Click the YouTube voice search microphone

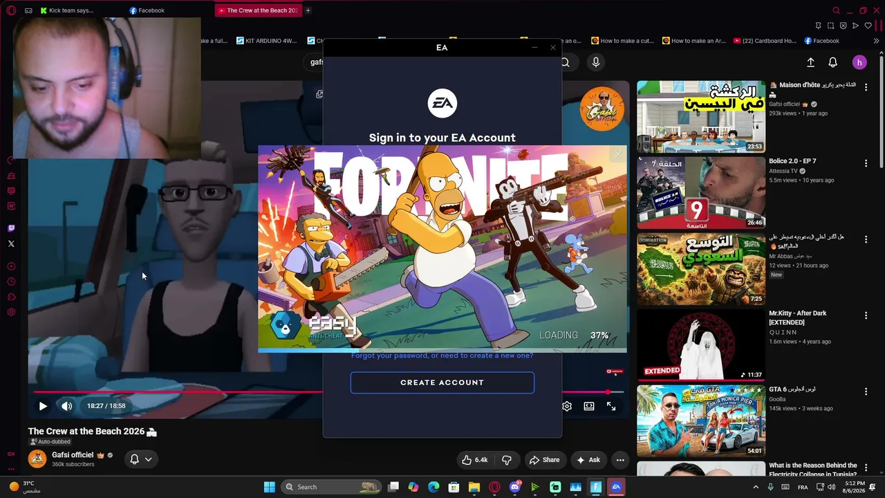pyautogui.click(x=596, y=62)
